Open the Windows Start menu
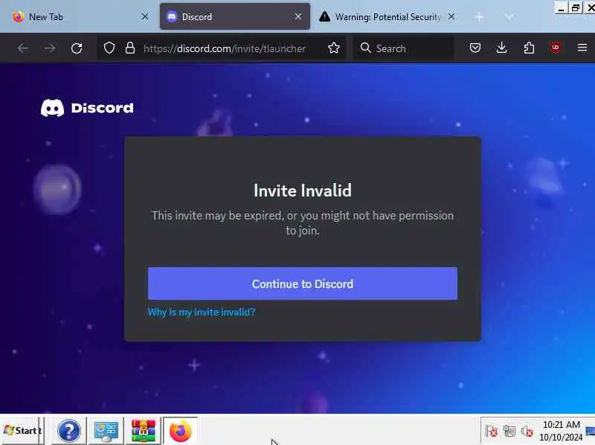This screenshot has height=445, width=595. (21, 431)
